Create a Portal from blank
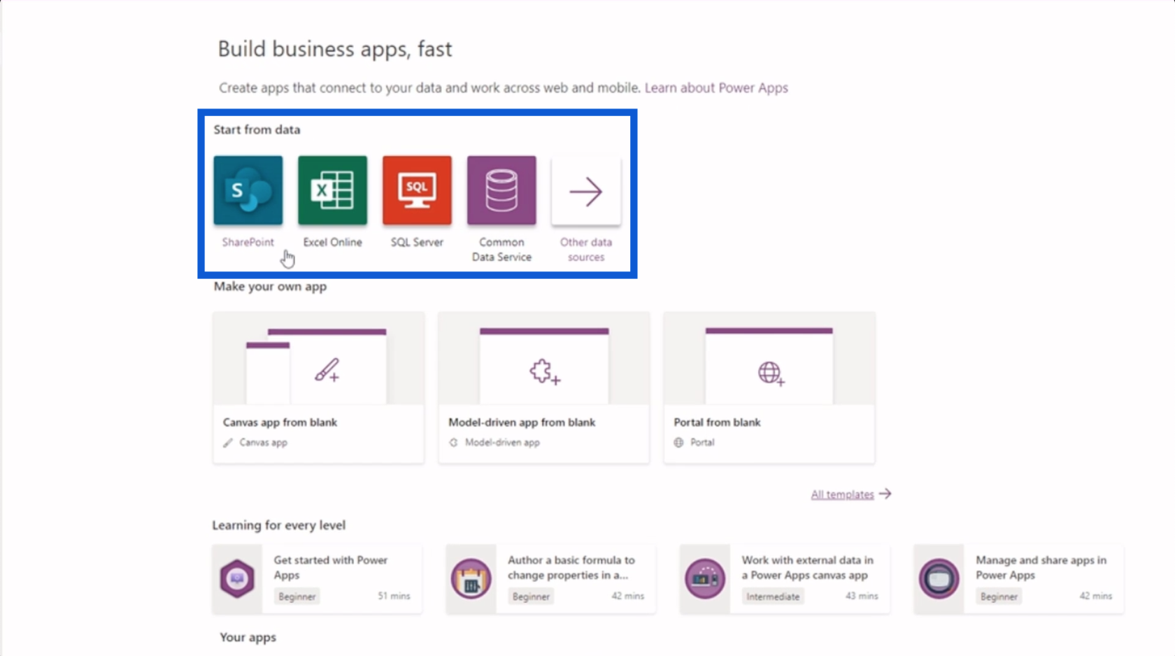Screen dimensions: 1175x656 pyautogui.click(x=769, y=387)
